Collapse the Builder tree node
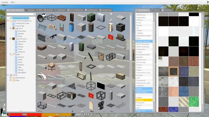 (10, 54)
